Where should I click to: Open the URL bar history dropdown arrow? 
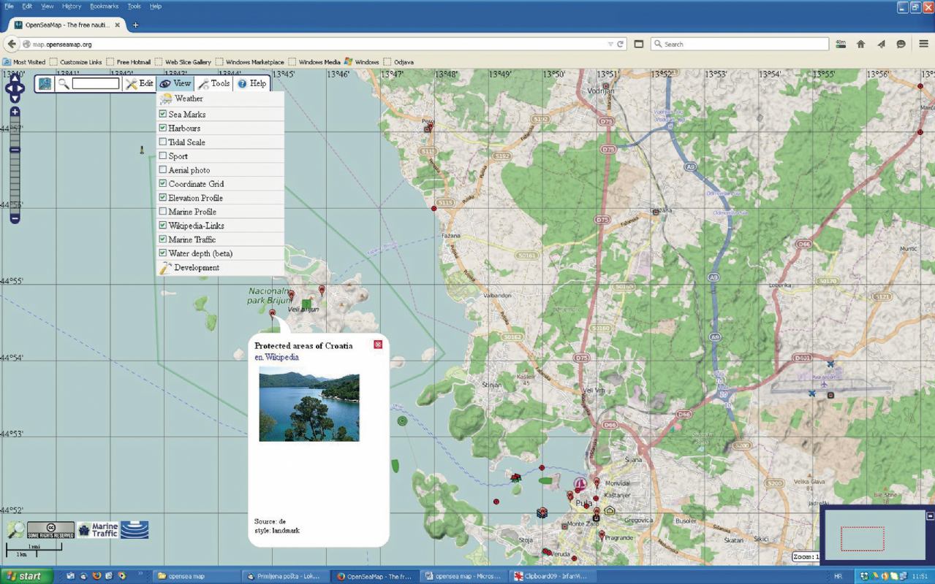pos(611,45)
